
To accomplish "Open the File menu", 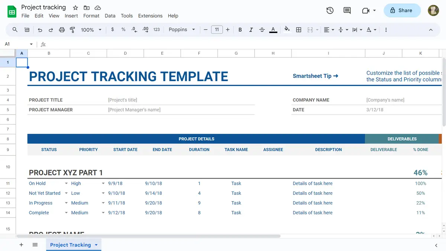I will [25, 16].
